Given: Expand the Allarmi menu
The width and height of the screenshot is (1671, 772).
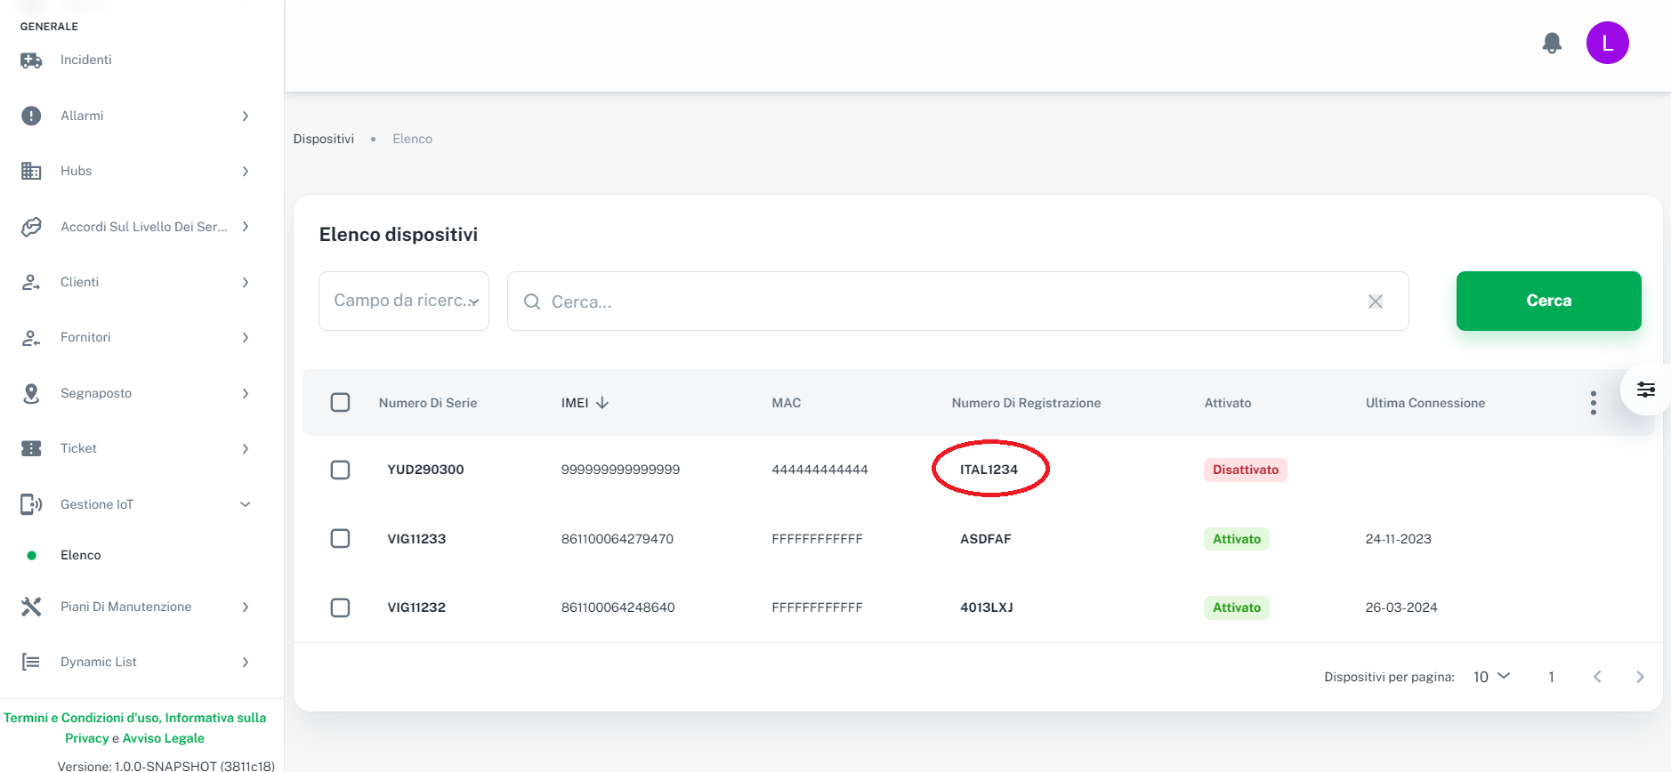Looking at the screenshot, I should (245, 117).
